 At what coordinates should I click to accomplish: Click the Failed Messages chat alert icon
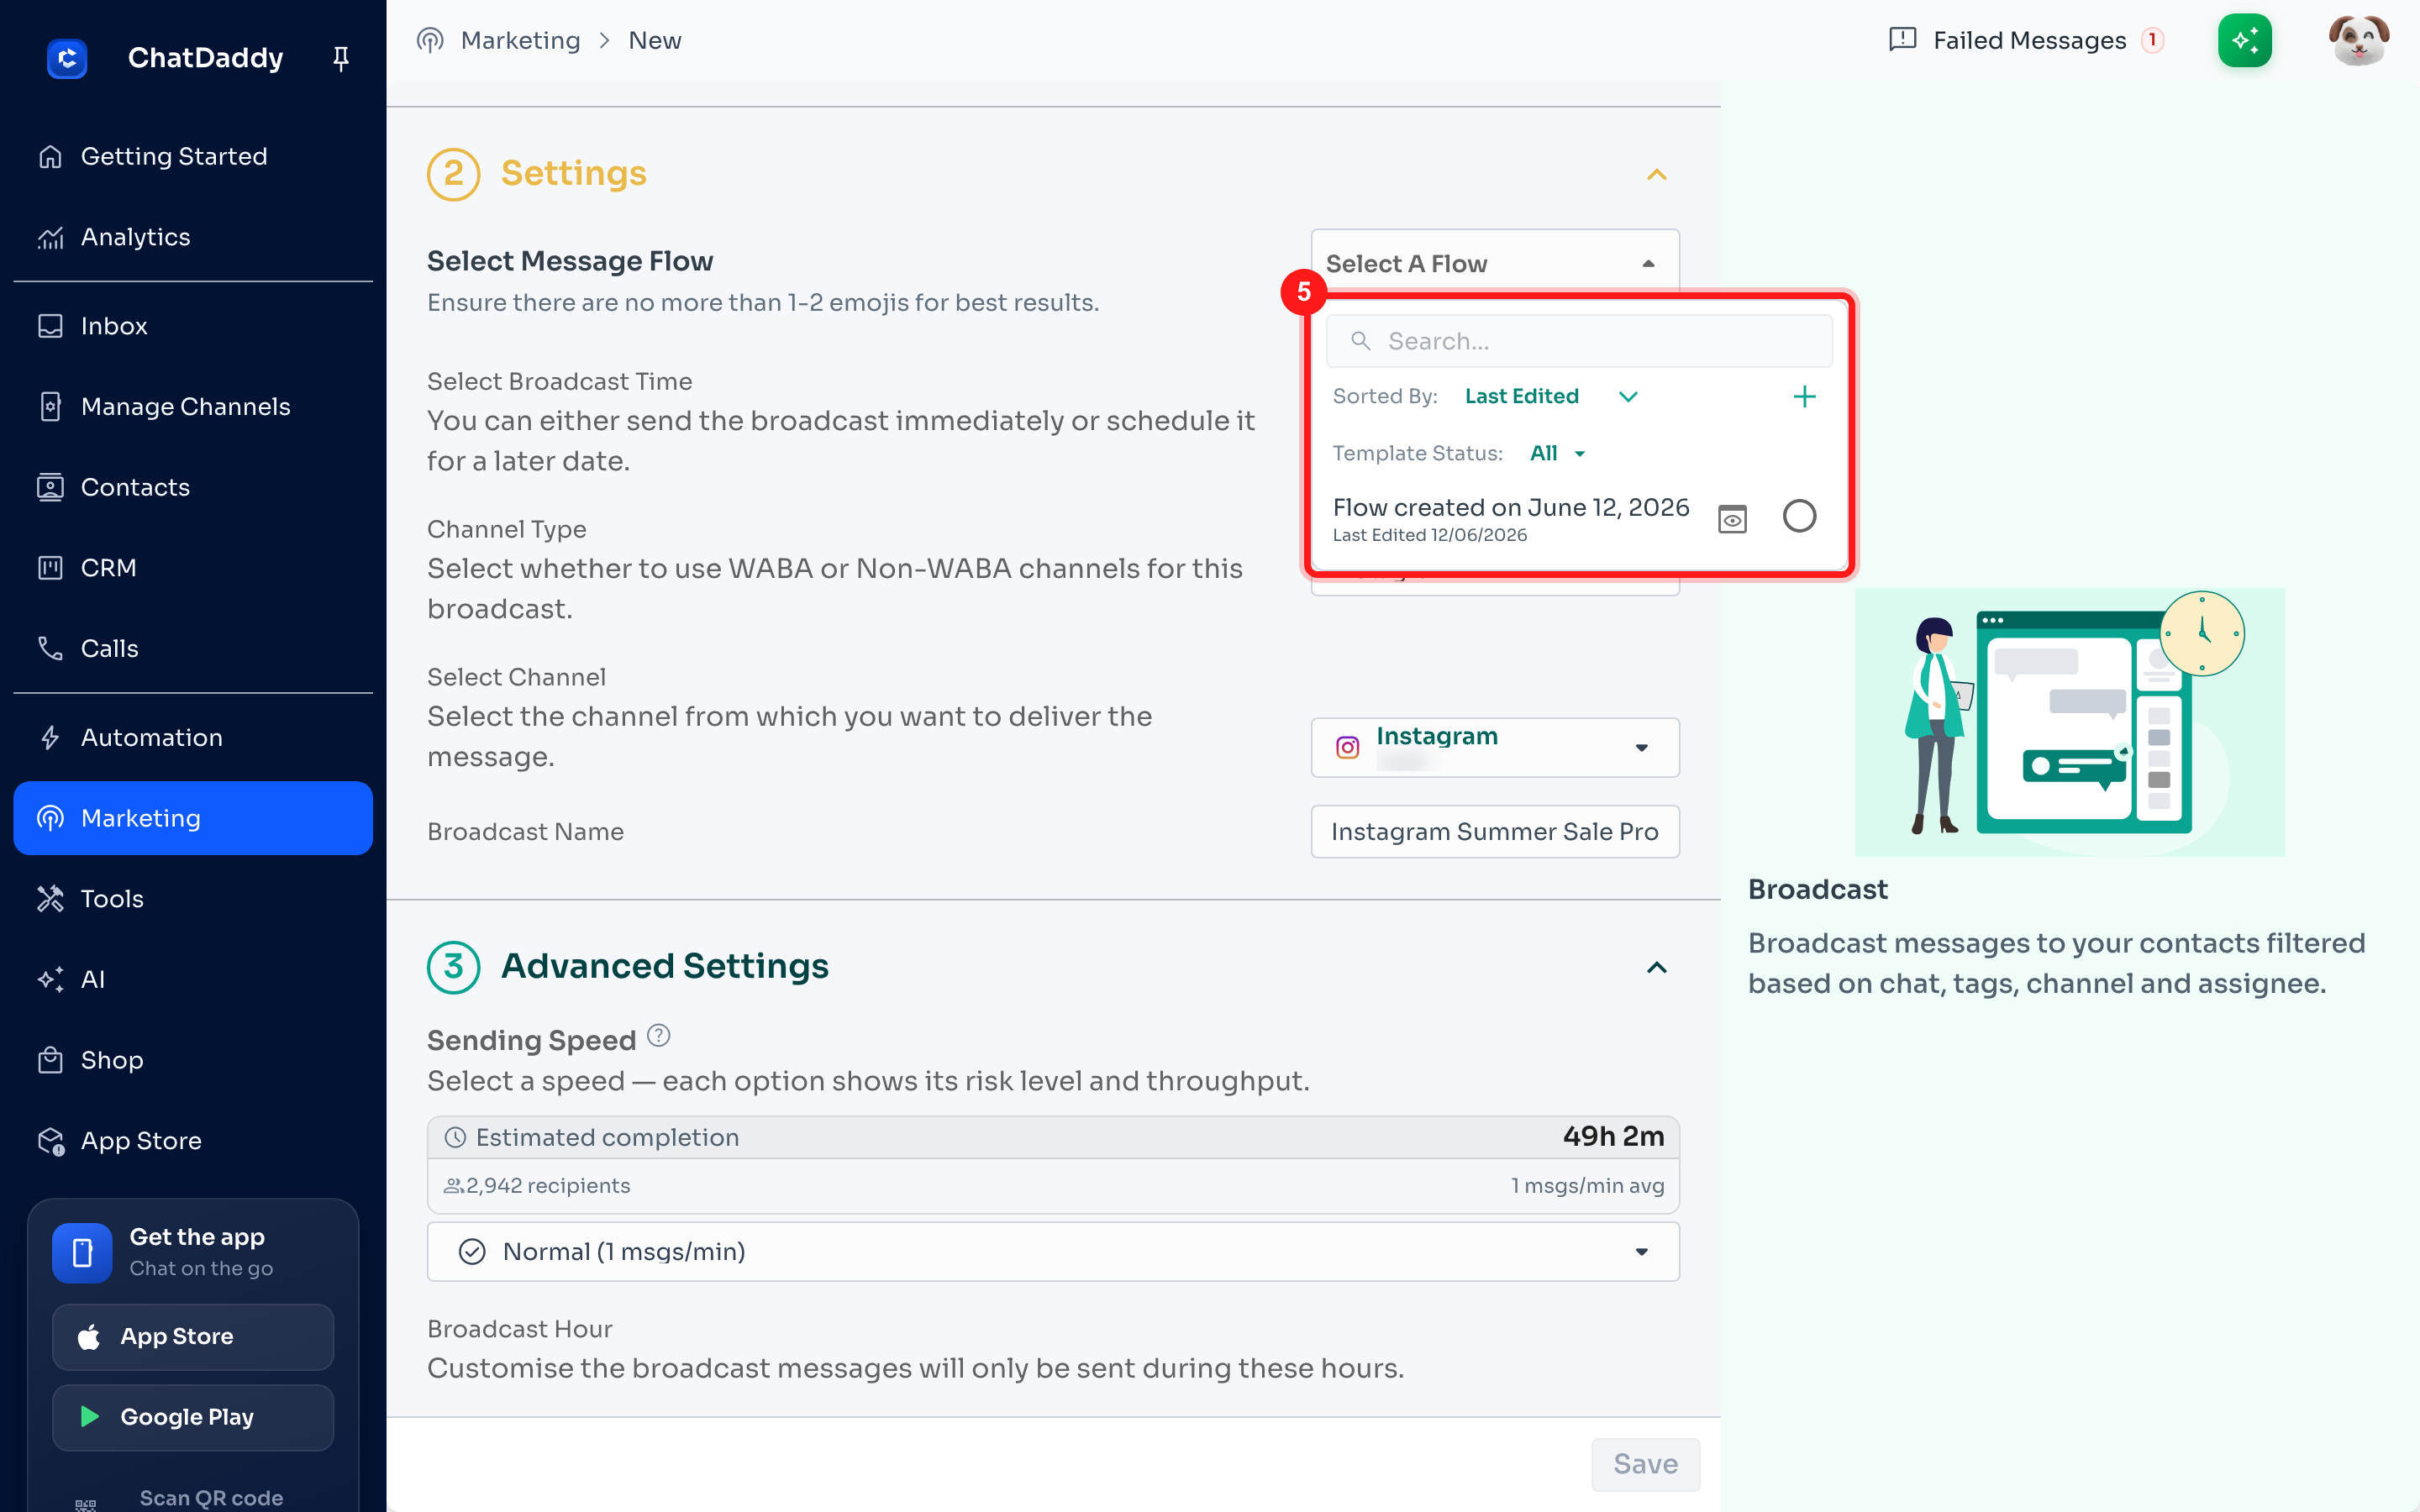point(1902,40)
